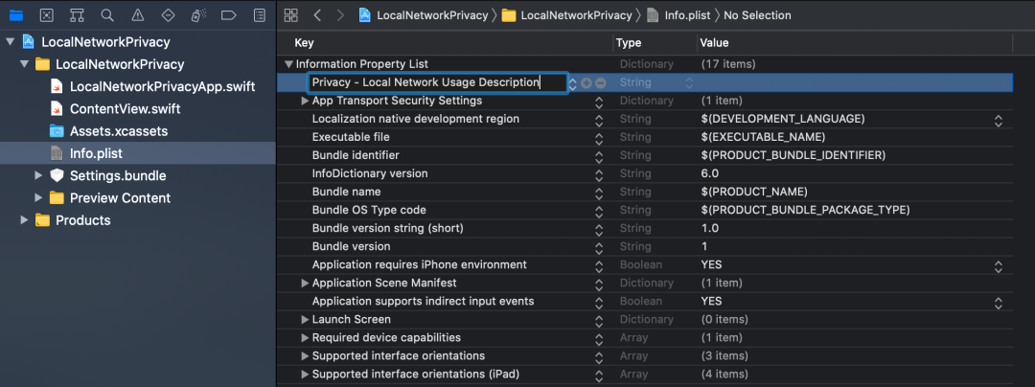Screen dimensions: 1035x387
Task: Show the Issue navigator warning icon
Action: click(137, 15)
